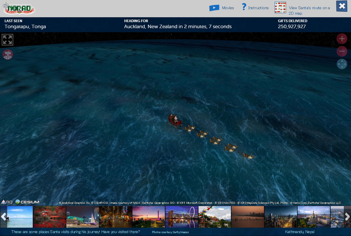Open the tropical beach thumbnail
The width and height of the screenshot is (351, 236).
coord(20,217)
